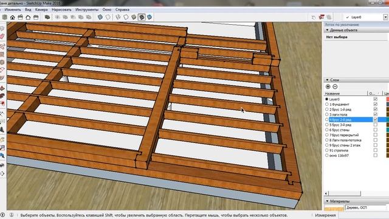Click color swatch of Layer0
389x219 pixels.
point(388,99)
